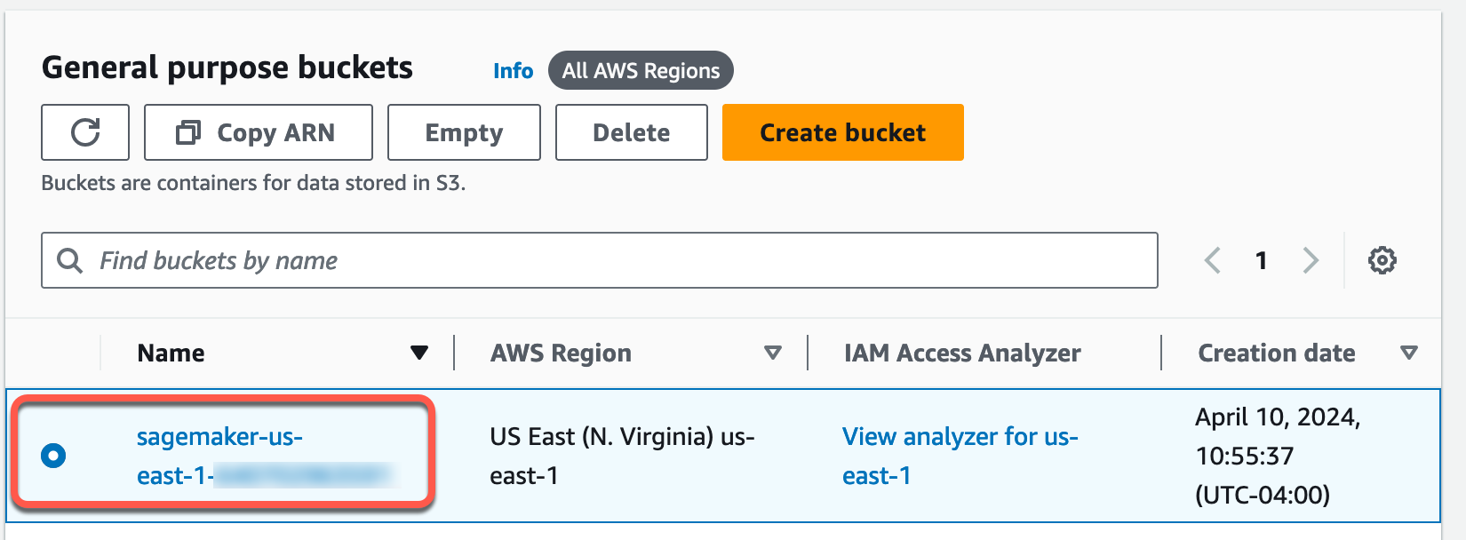
Task: Go to the next page arrow
Action: (1311, 260)
